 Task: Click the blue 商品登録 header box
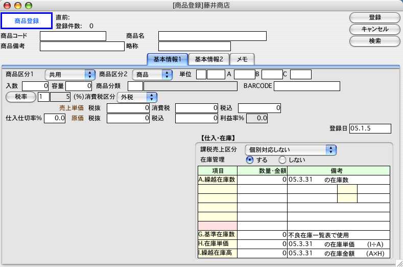[27, 20]
